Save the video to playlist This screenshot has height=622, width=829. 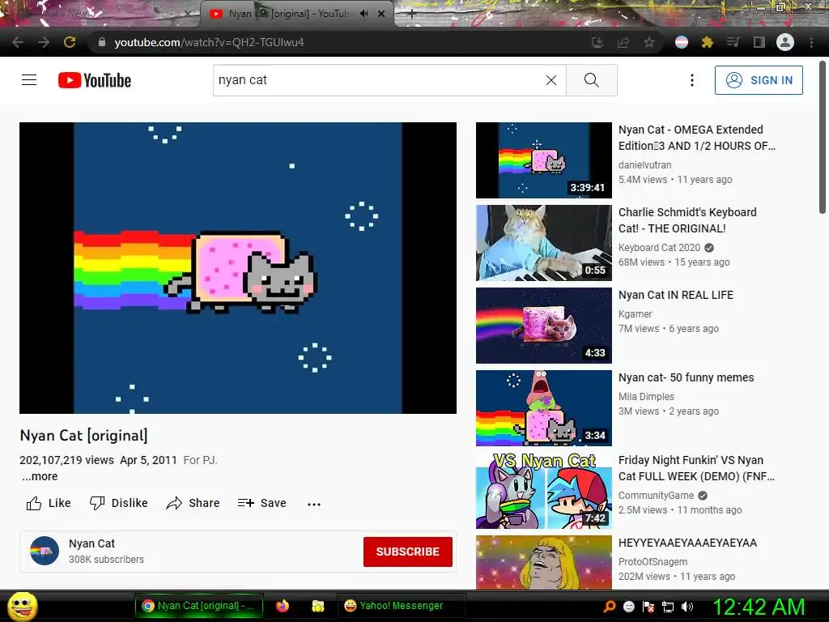pyautogui.click(x=261, y=503)
